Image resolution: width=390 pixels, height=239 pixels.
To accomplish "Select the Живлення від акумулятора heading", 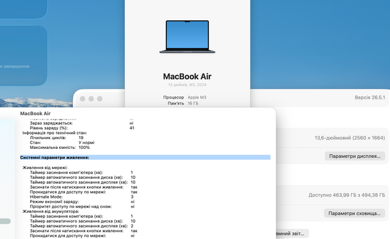I will click(x=51, y=211).
